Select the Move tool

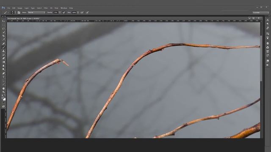pyautogui.click(x=3, y=21)
